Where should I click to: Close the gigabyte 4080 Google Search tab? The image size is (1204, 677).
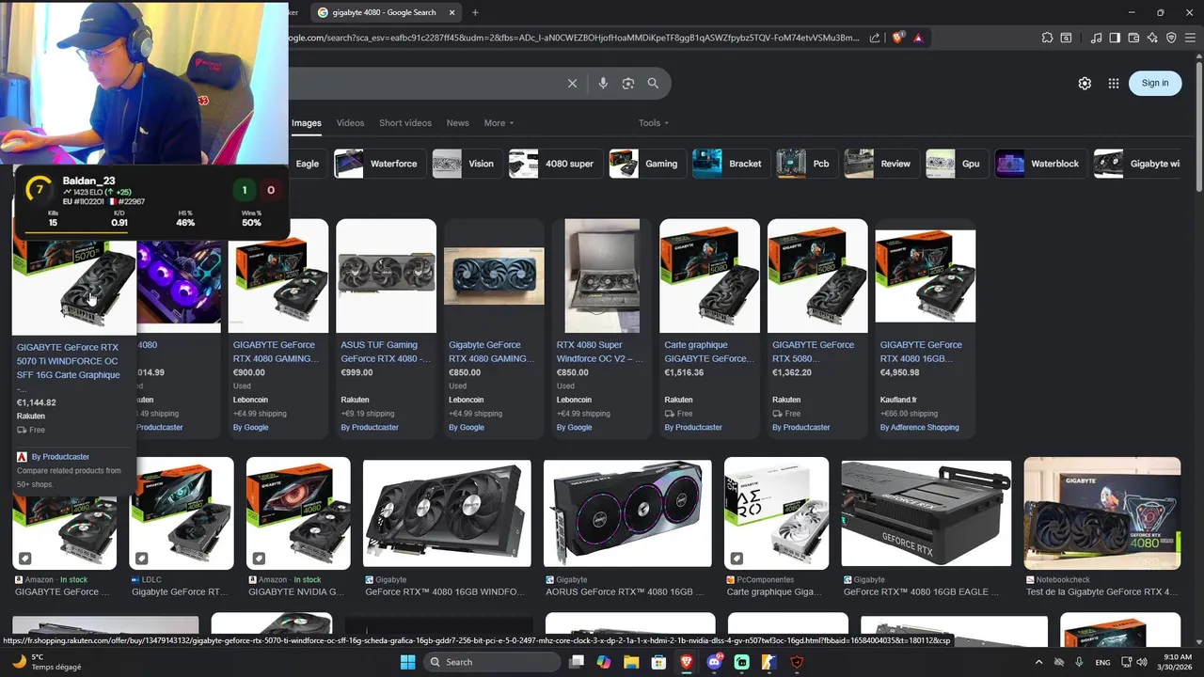pyautogui.click(x=452, y=12)
